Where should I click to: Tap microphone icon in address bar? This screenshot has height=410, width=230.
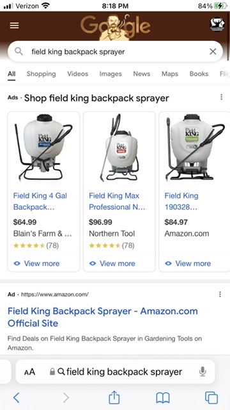203,372
